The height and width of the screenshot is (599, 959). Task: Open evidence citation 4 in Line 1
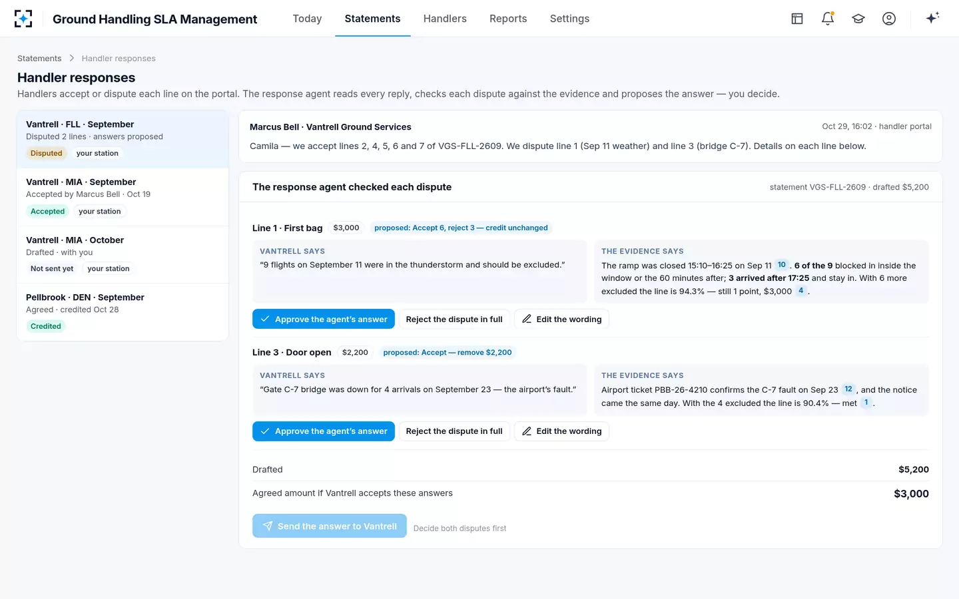(801, 291)
